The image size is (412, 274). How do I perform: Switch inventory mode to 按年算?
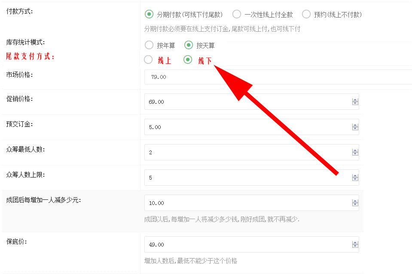pyautogui.click(x=149, y=45)
